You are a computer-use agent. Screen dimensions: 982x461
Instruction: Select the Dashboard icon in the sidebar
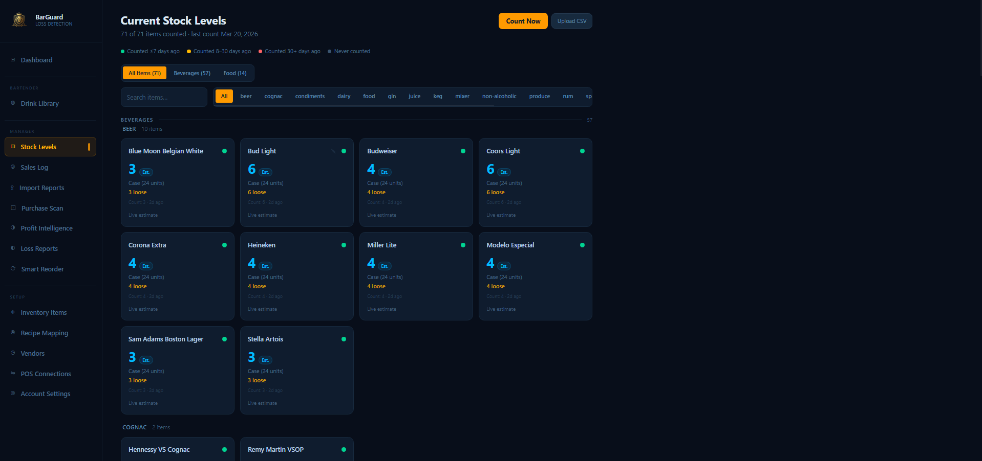[x=12, y=60]
